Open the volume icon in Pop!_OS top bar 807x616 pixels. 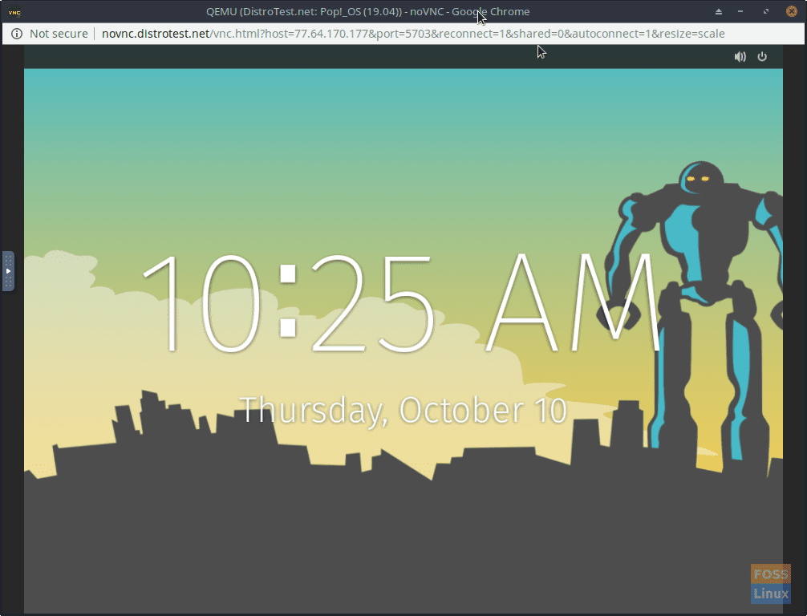740,57
